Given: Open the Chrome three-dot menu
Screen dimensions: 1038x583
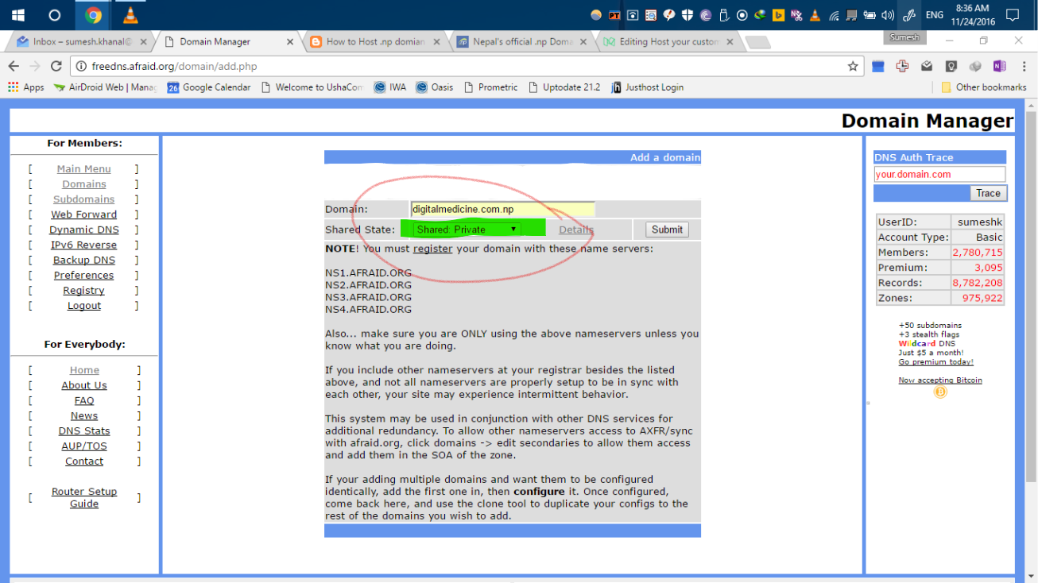Looking at the screenshot, I should (1024, 66).
